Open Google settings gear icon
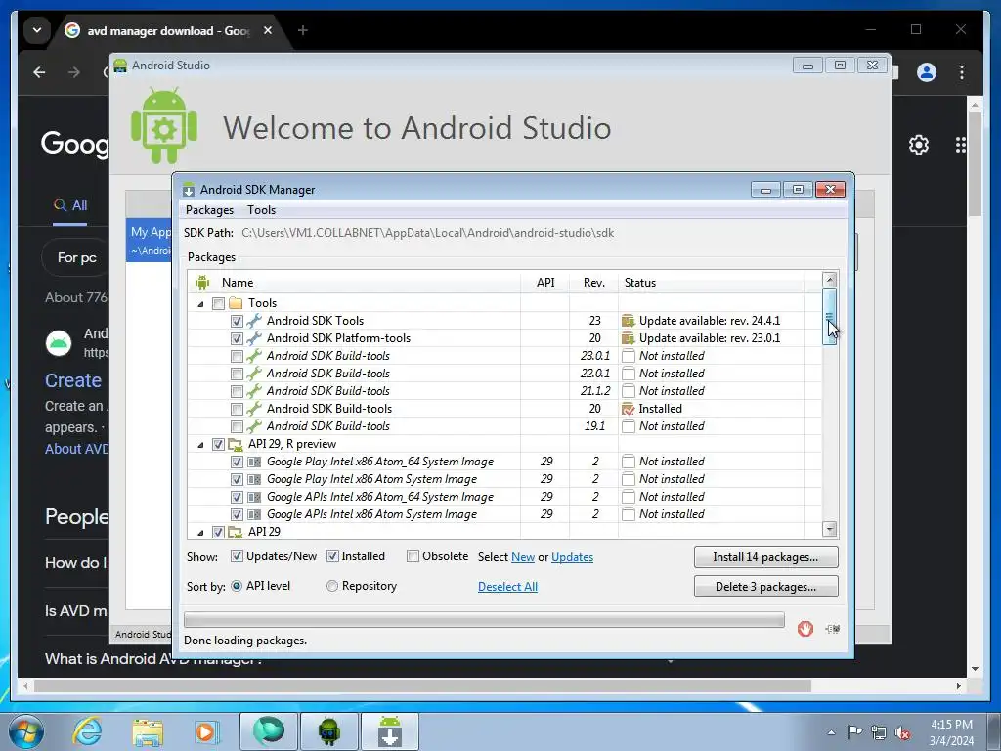This screenshot has height=751, width=1001. tap(919, 145)
